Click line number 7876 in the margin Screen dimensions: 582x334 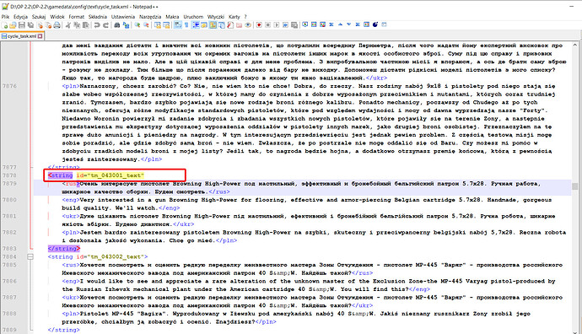click(9, 86)
